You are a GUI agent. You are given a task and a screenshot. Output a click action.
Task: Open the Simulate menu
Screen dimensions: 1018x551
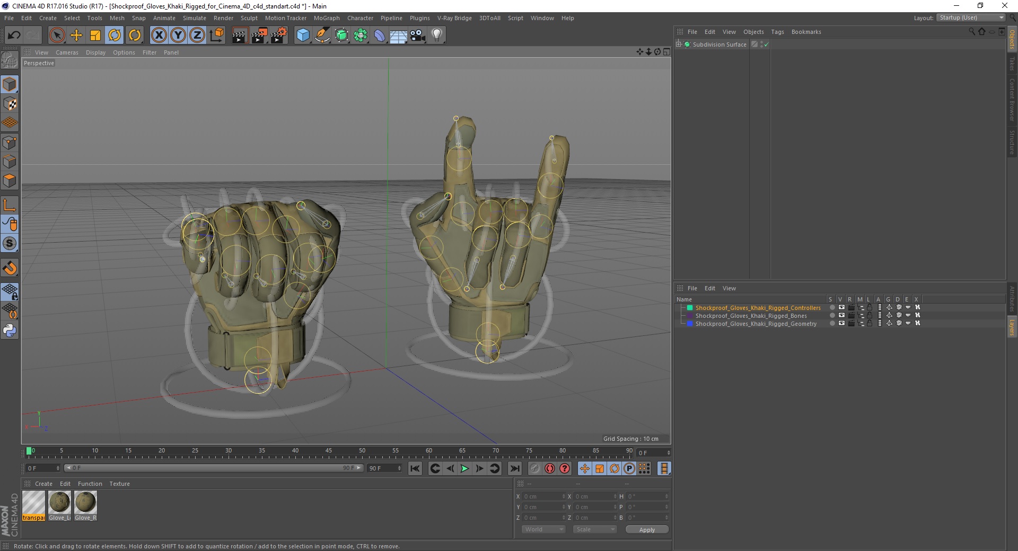click(x=195, y=18)
